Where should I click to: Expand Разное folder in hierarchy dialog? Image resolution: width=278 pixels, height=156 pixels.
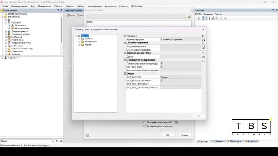(x=79, y=45)
